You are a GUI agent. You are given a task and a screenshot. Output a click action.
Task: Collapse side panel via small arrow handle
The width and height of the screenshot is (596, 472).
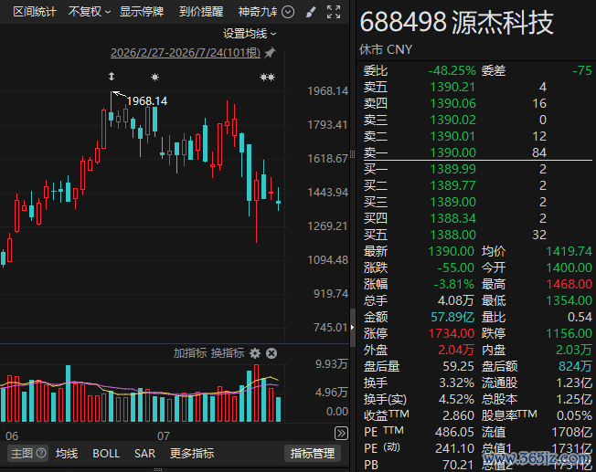(x=352, y=327)
